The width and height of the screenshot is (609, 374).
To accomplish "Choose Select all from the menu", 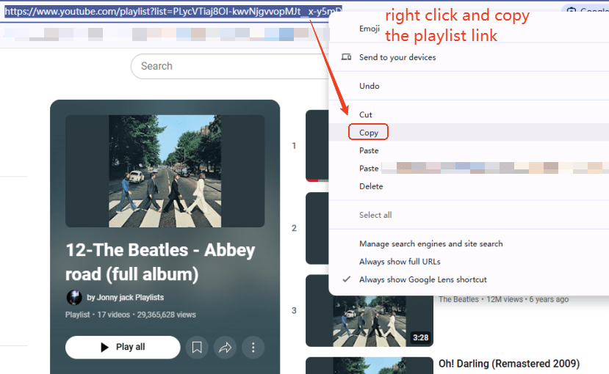I will (x=375, y=215).
